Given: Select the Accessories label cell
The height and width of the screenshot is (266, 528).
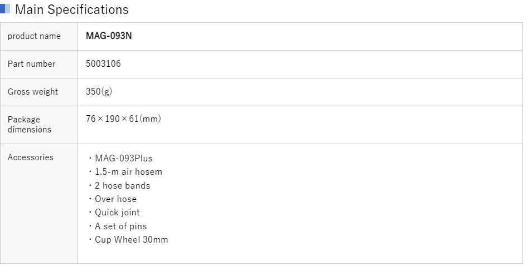Looking at the screenshot, I should [x=31, y=157].
